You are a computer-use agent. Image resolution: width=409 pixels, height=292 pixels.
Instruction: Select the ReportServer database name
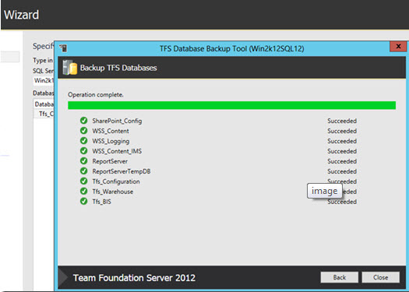coord(110,161)
